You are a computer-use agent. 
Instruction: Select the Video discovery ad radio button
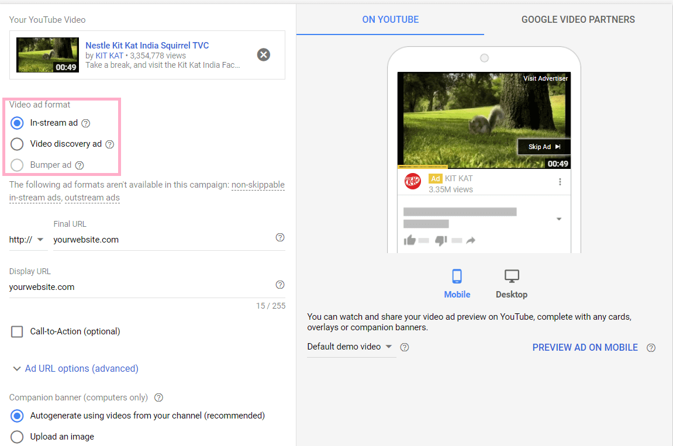[17, 144]
